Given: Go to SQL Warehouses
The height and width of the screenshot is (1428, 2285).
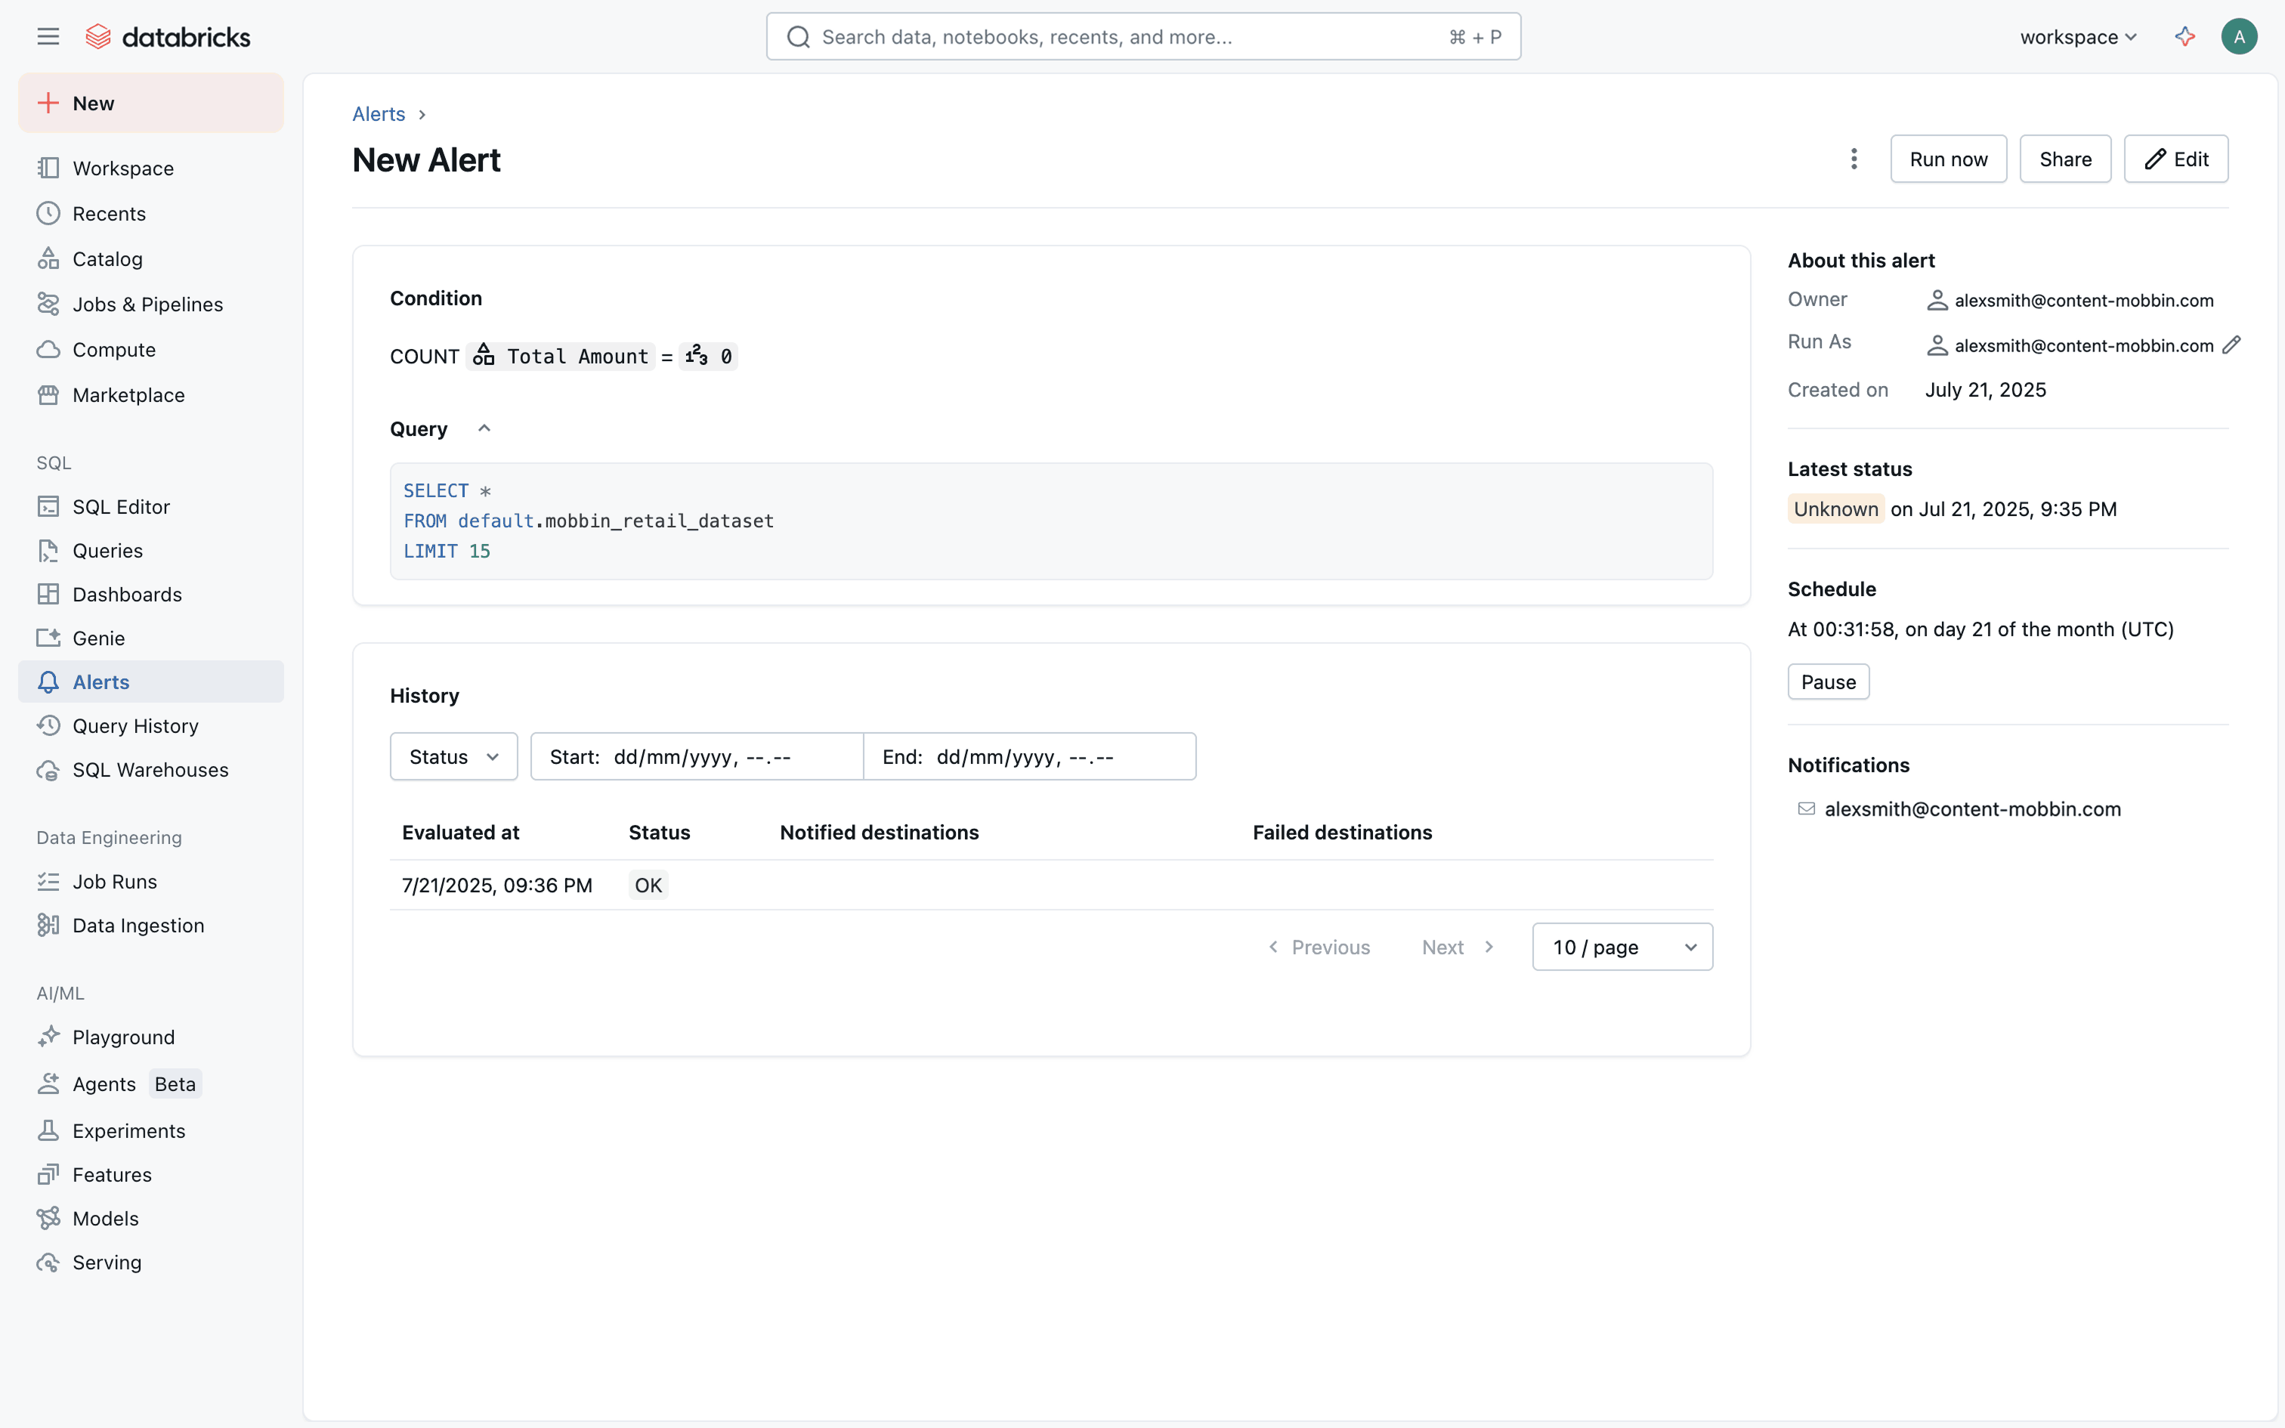Looking at the screenshot, I should point(150,770).
